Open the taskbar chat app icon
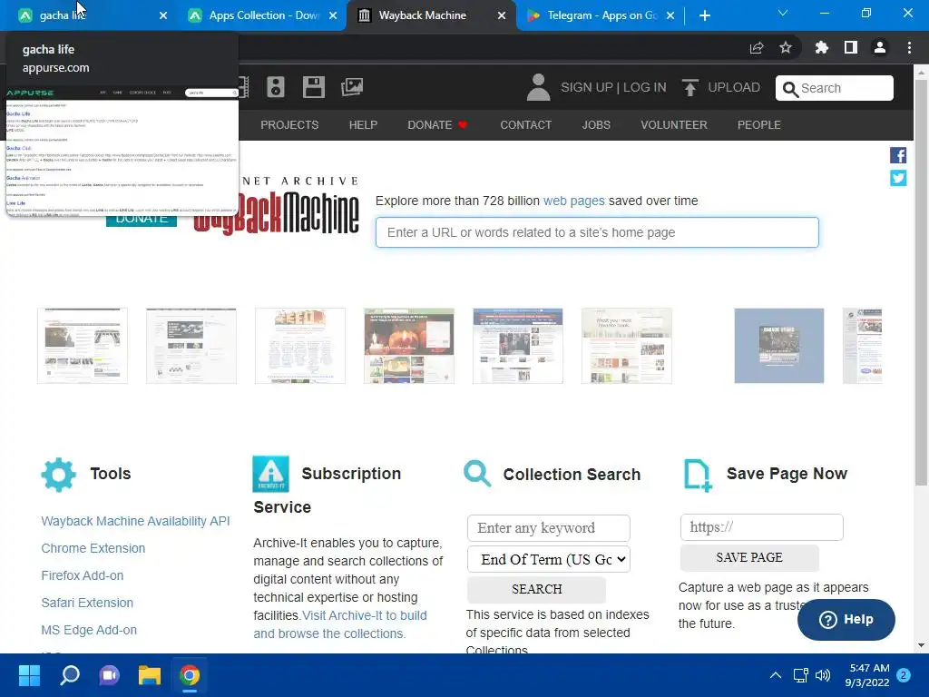This screenshot has width=929, height=697. (x=109, y=675)
